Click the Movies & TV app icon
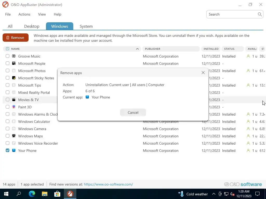The width and height of the screenshot is (266, 199). pos(14,100)
